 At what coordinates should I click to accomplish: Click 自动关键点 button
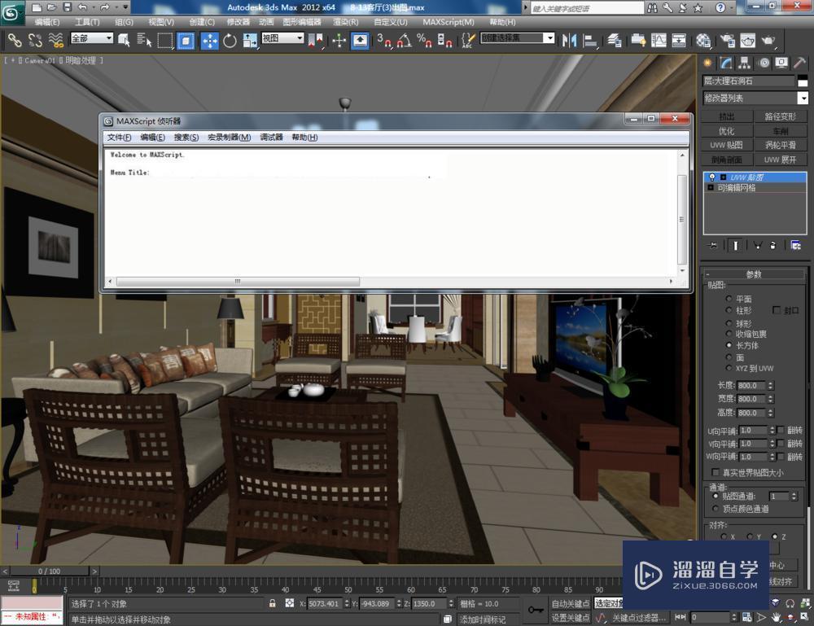point(570,603)
